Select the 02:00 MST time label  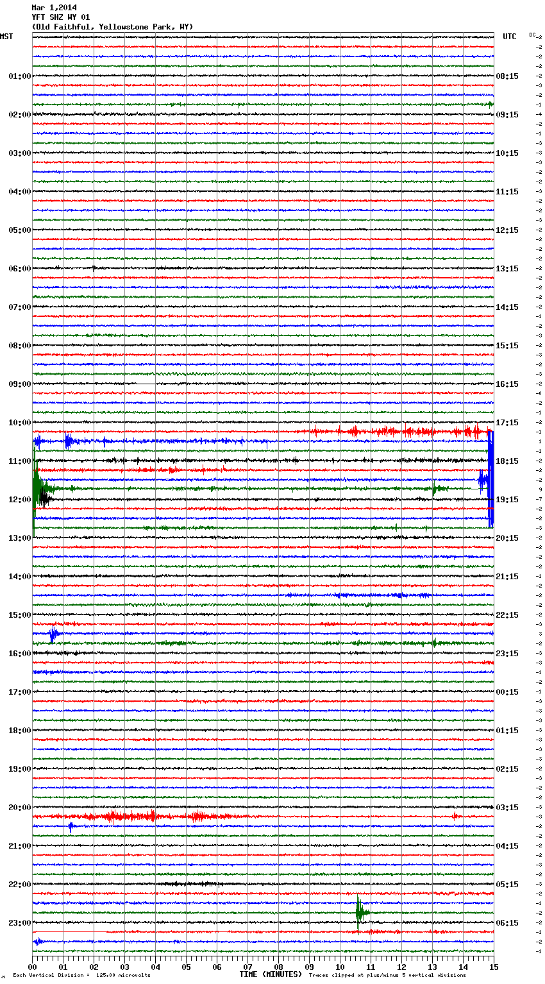pyautogui.click(x=20, y=115)
